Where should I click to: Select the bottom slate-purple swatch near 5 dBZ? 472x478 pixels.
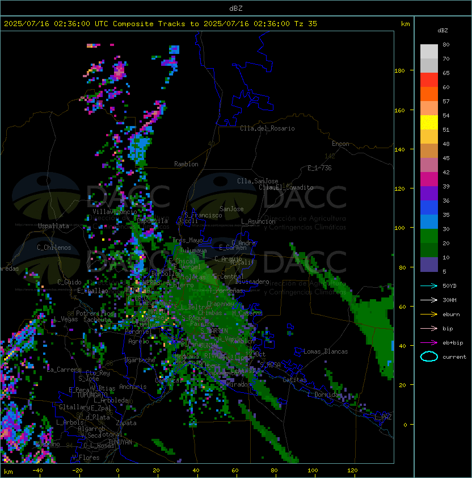429,265
